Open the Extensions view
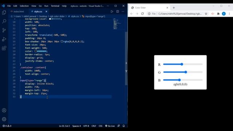 4,48
